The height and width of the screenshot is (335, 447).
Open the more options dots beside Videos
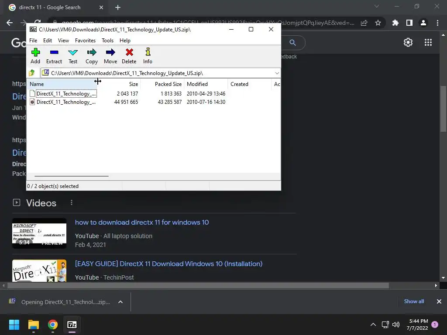click(x=72, y=202)
